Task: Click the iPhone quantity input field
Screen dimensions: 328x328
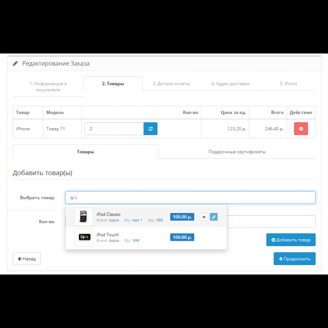Action: point(114,129)
